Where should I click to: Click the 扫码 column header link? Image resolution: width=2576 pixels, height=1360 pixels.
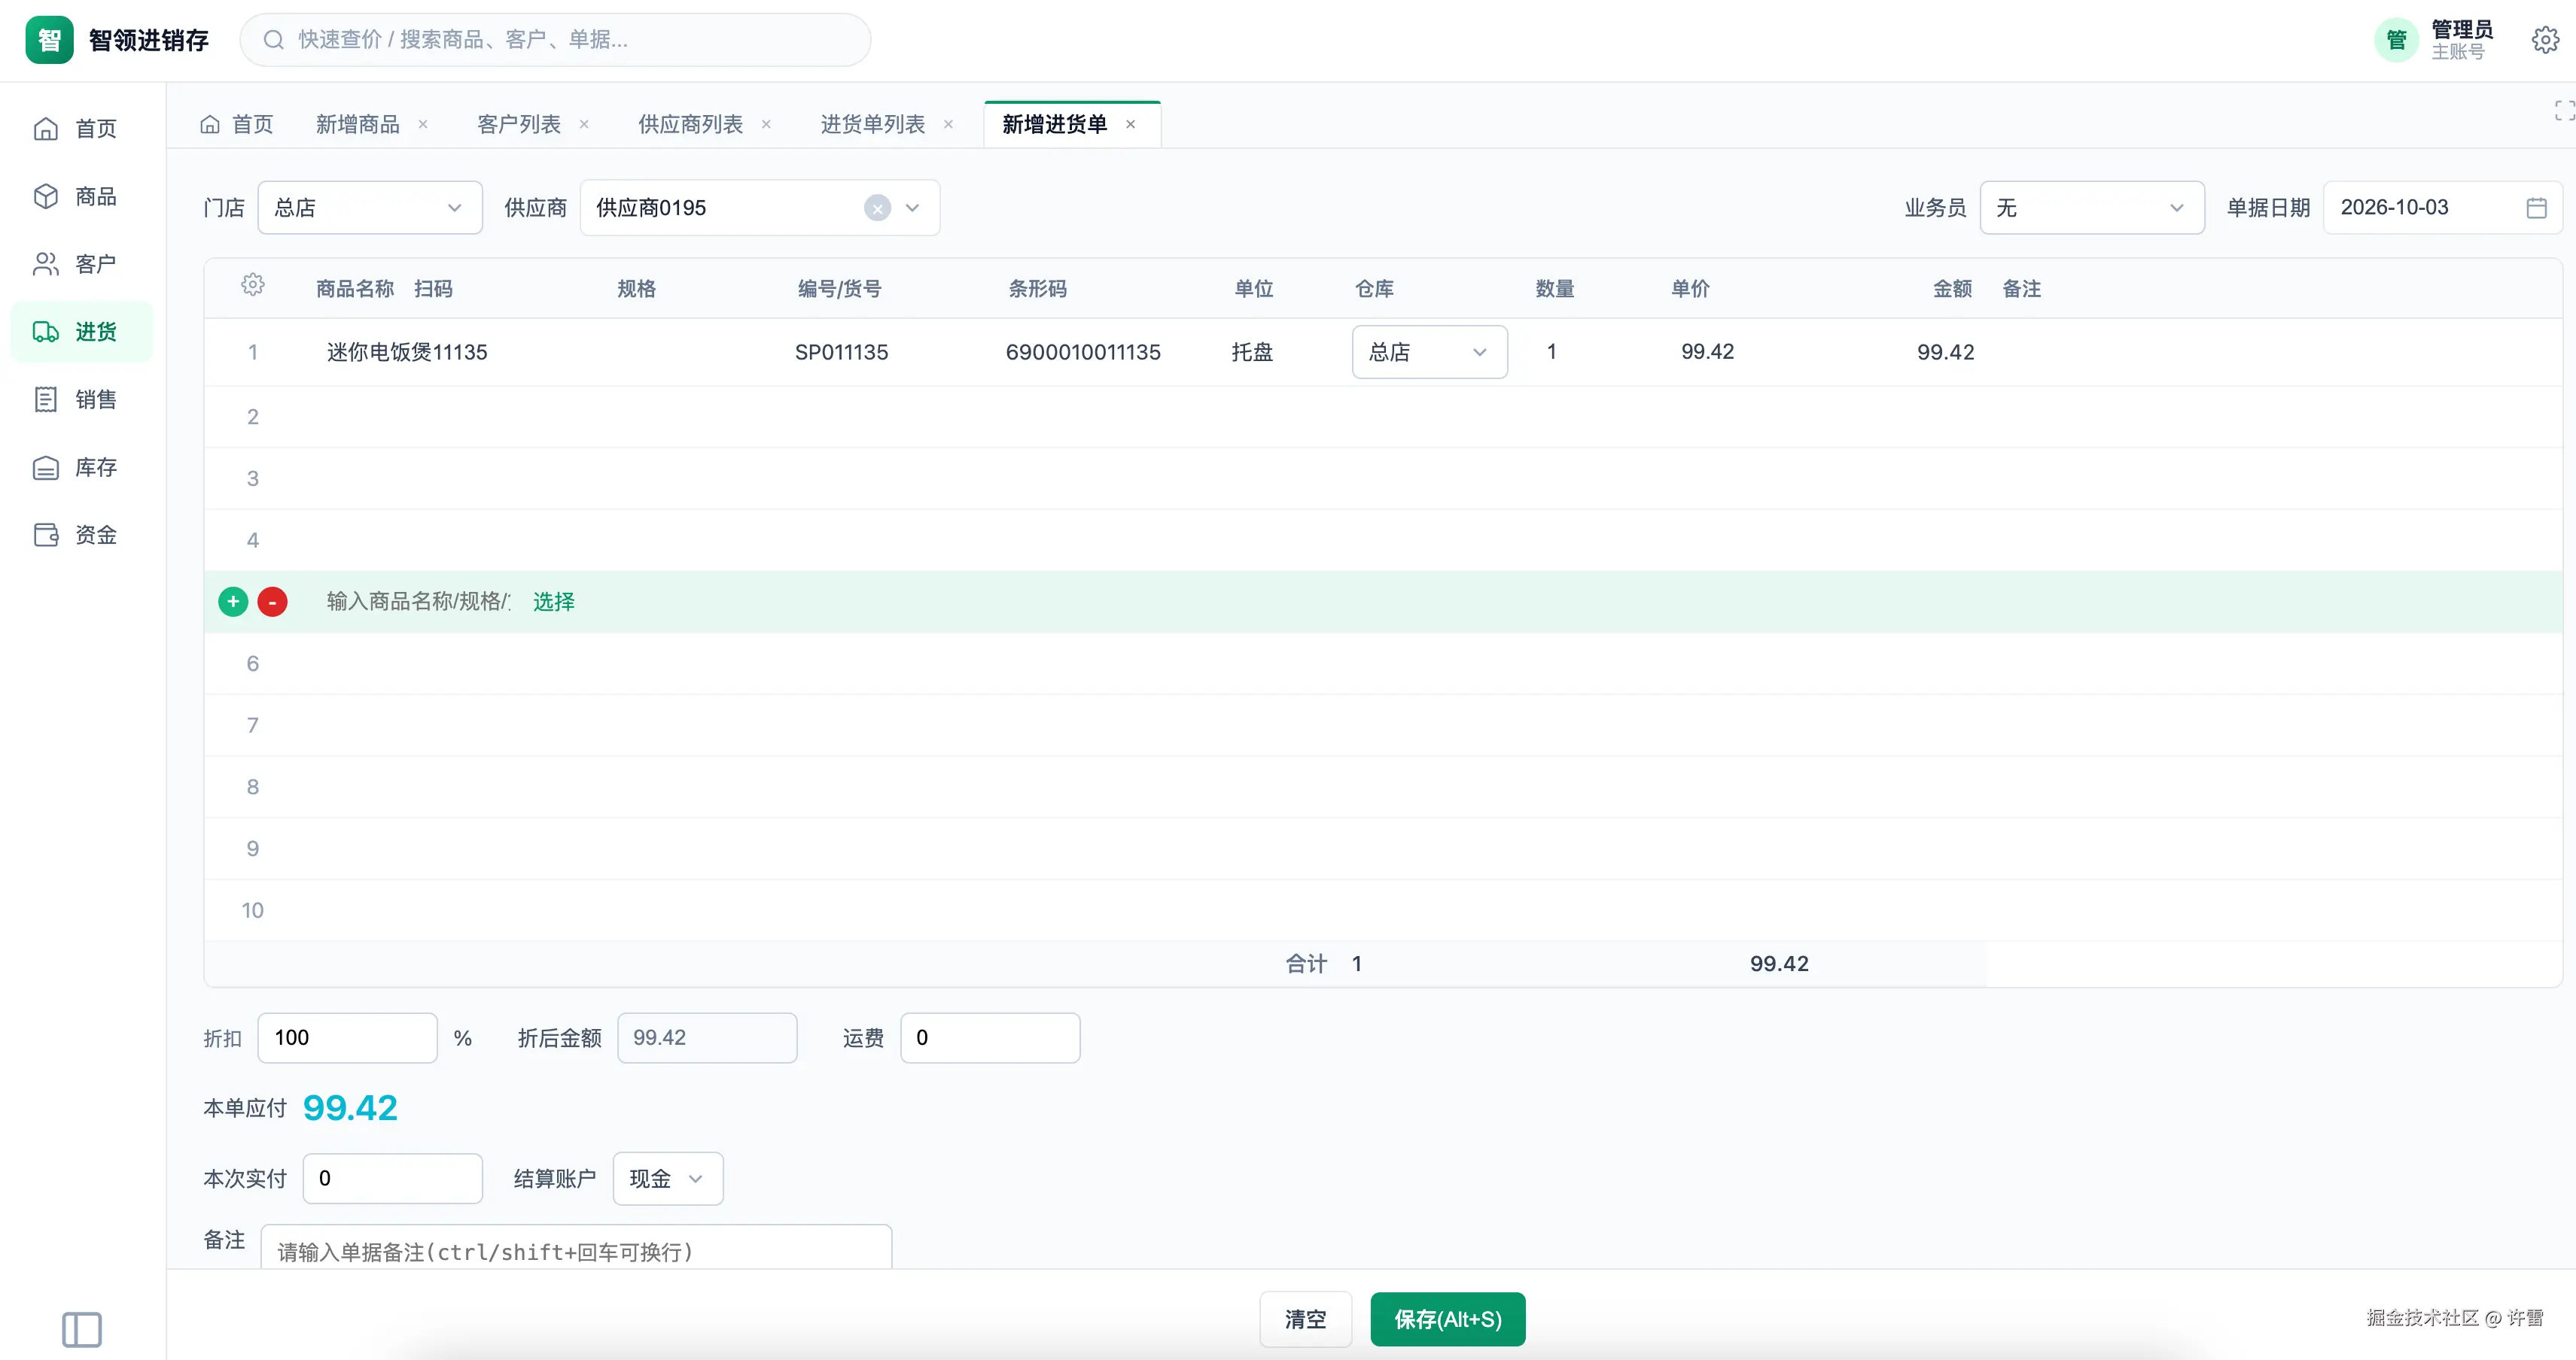[433, 289]
